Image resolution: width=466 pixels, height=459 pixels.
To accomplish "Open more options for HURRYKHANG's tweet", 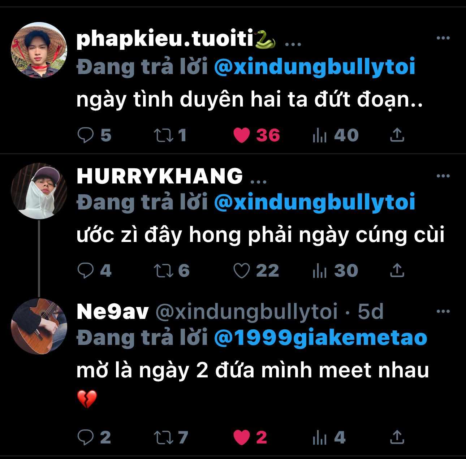I will pos(443,176).
